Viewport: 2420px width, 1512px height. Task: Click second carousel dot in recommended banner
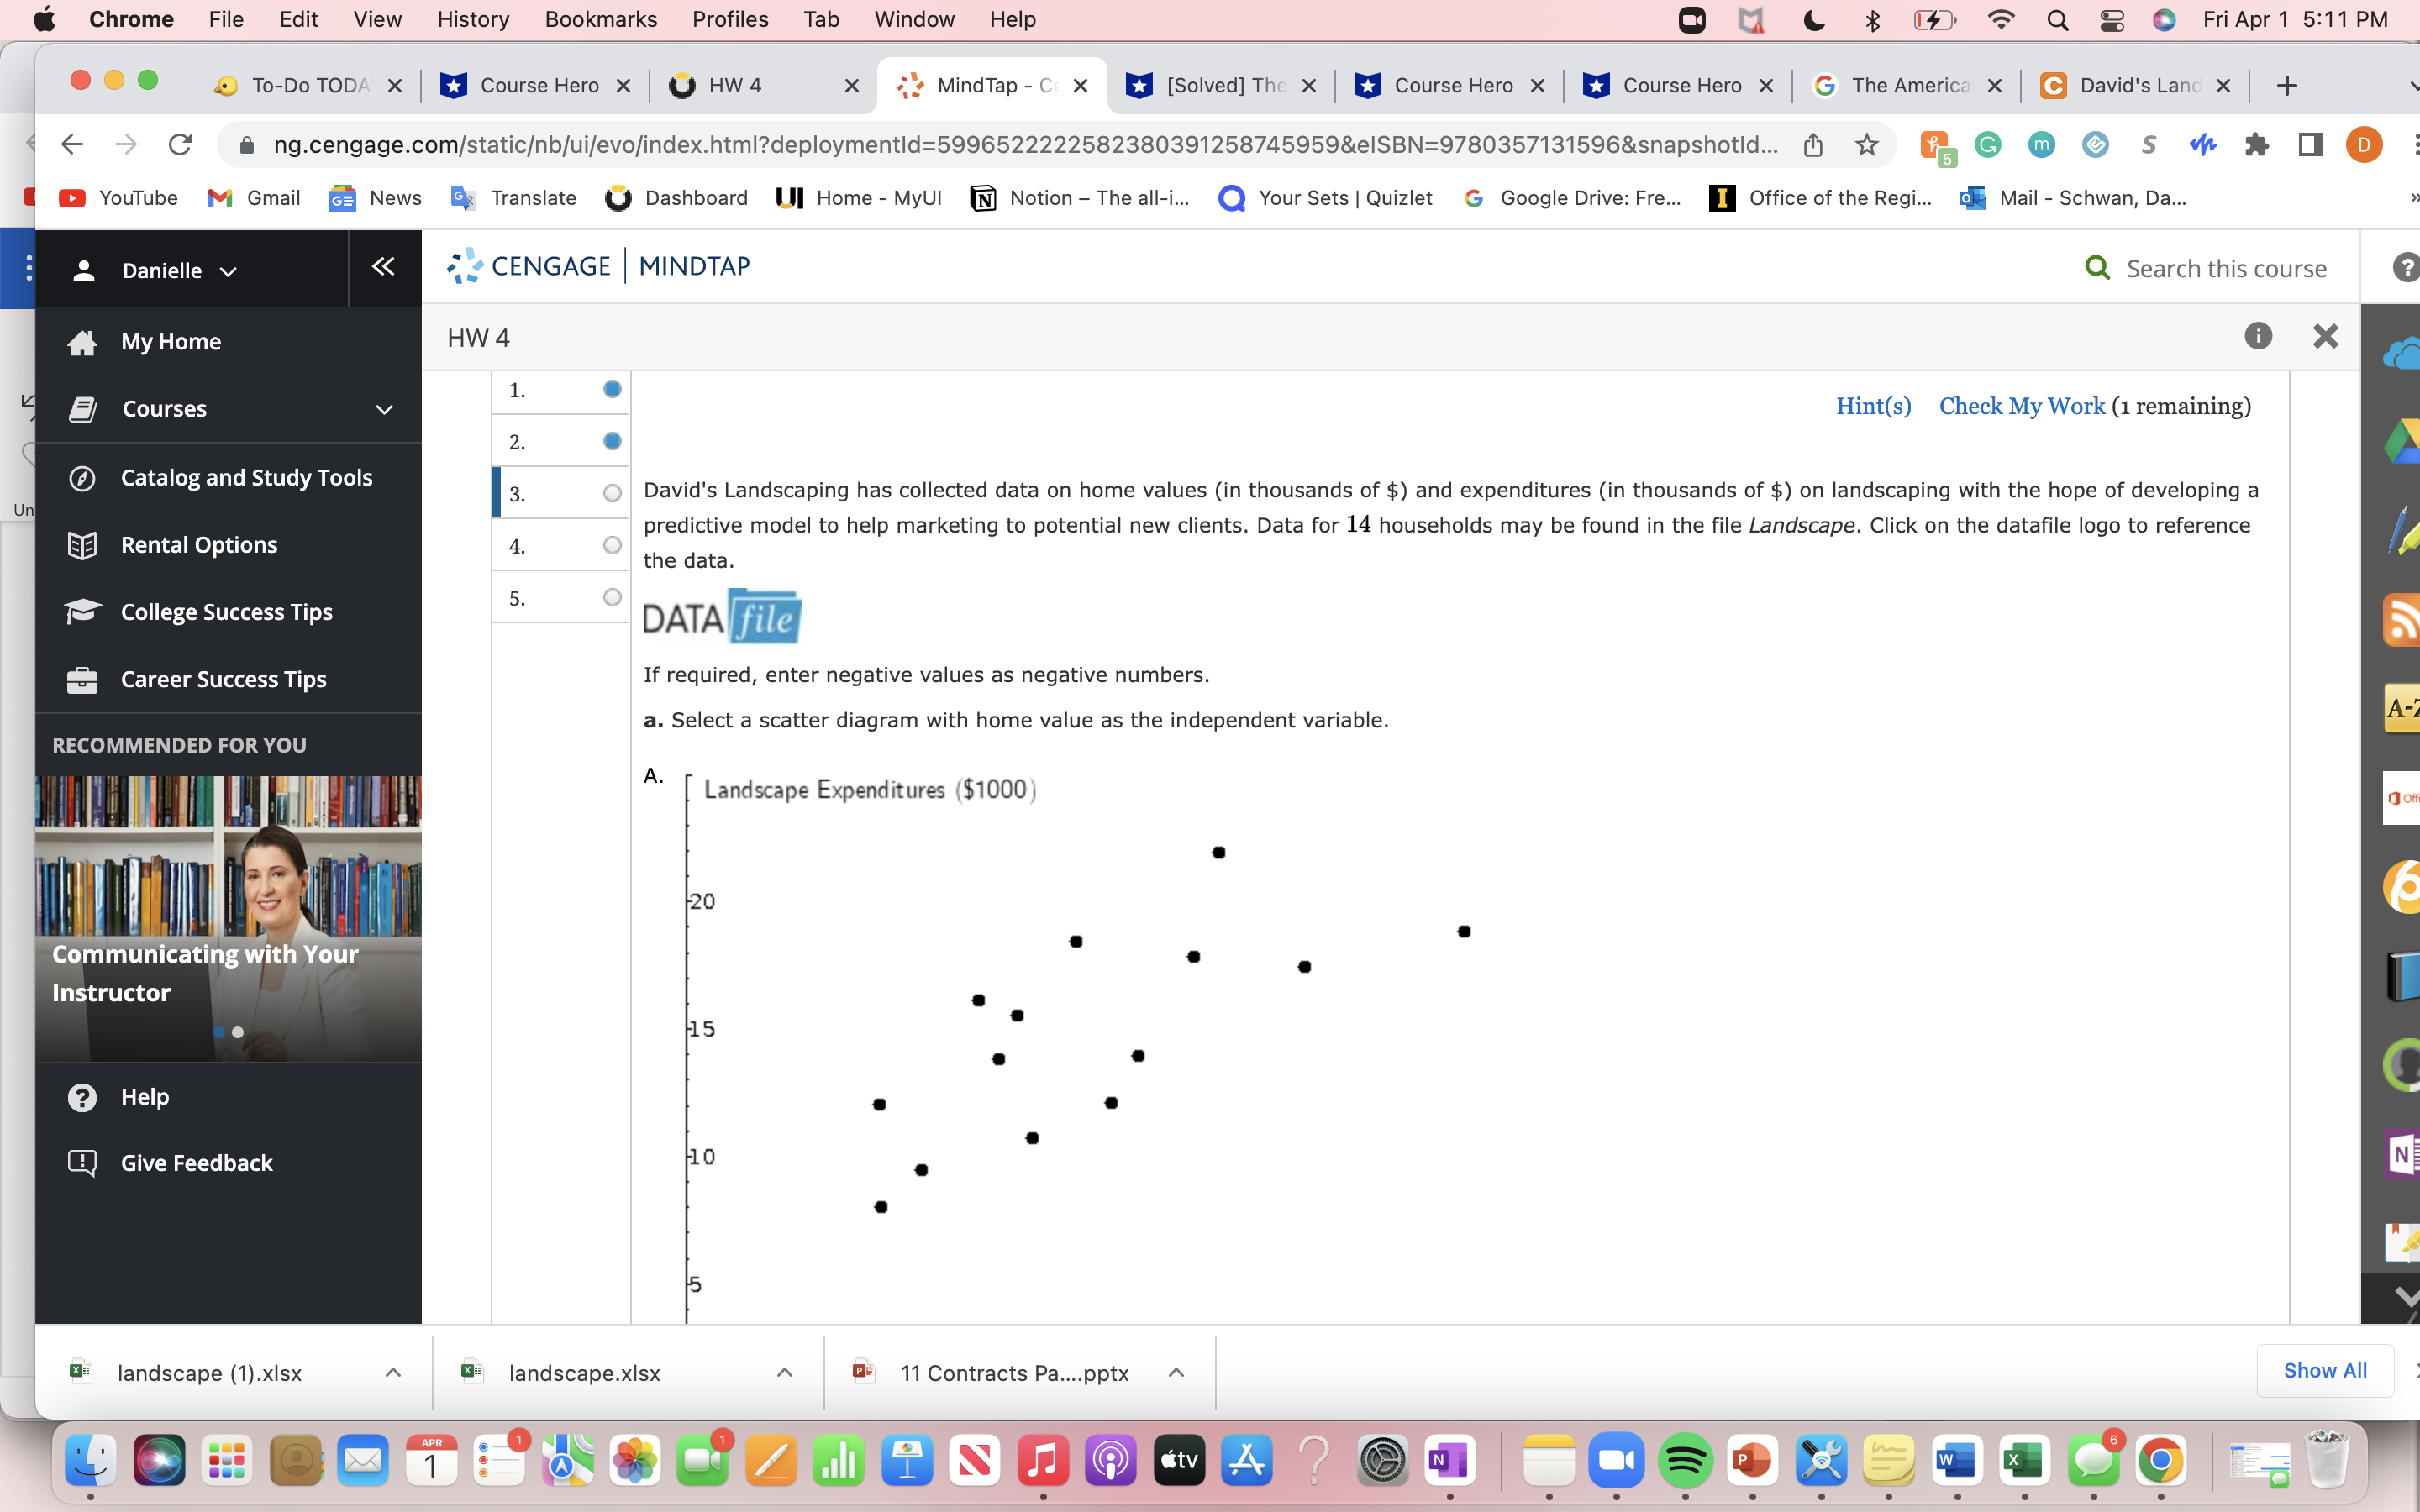238,1032
